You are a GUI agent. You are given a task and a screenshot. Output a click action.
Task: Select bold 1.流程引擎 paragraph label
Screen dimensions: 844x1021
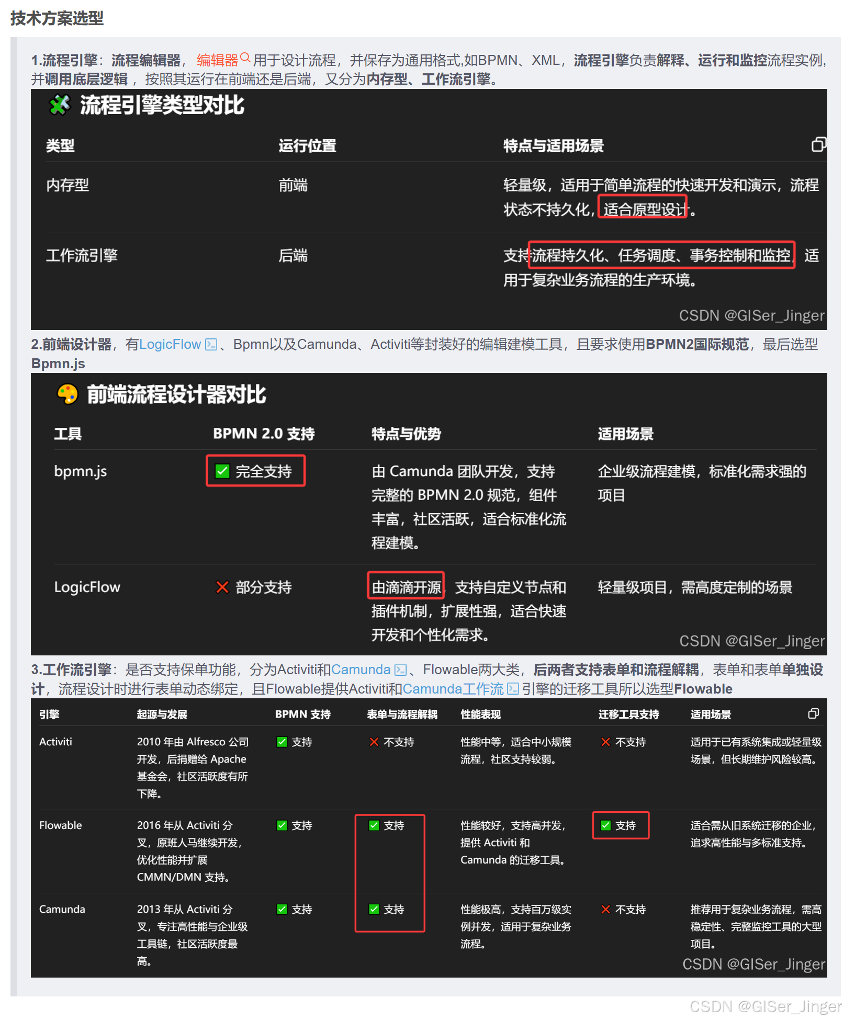64,61
